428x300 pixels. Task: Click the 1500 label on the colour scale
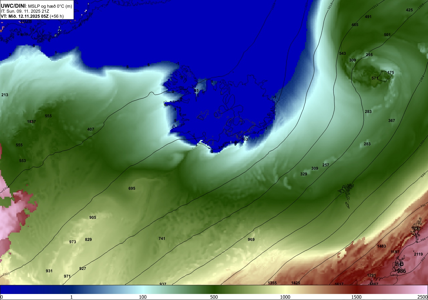(x=356, y=297)
